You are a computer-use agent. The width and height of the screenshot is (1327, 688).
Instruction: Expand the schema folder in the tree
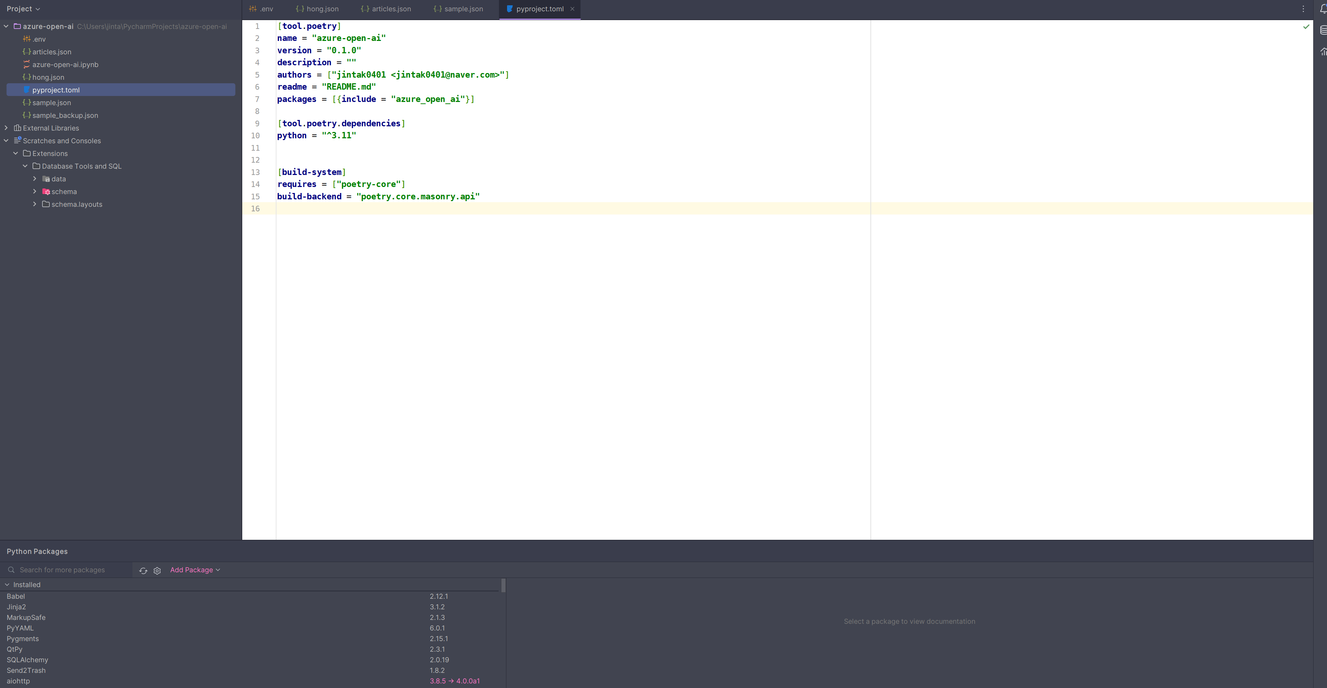pyautogui.click(x=35, y=191)
